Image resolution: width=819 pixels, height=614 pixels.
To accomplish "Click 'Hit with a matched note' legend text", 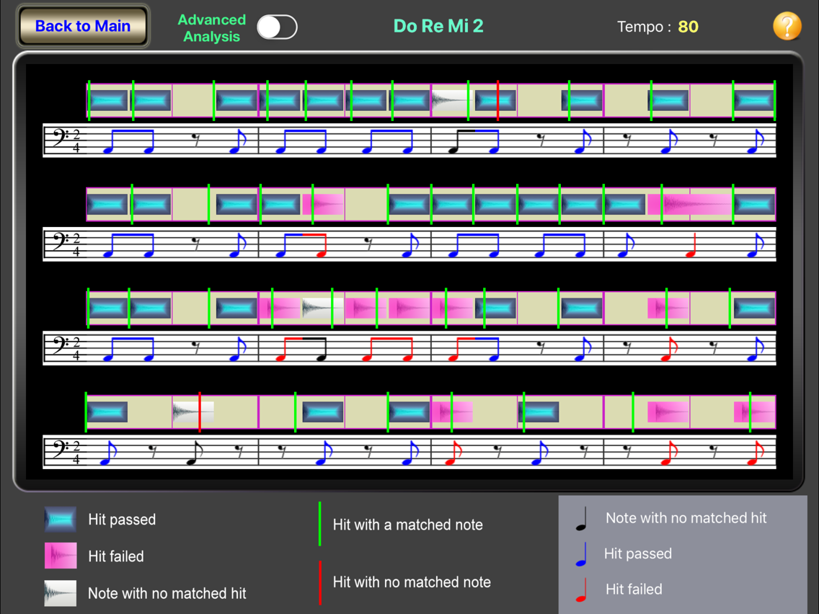I will 408,525.
